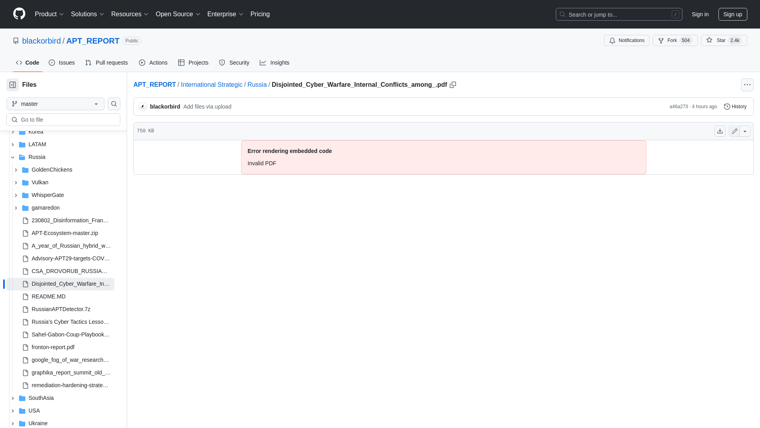
Task: Open the Actions tab
Action: pos(153,63)
